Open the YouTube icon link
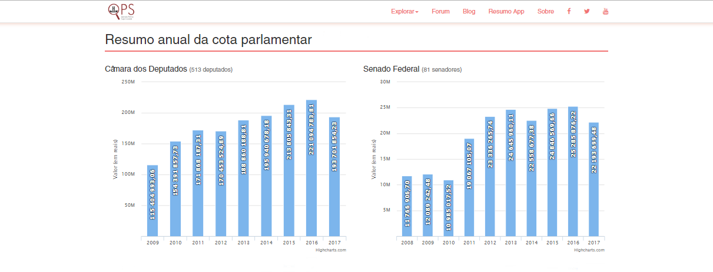Image resolution: width=713 pixels, height=272 pixels. (x=605, y=11)
